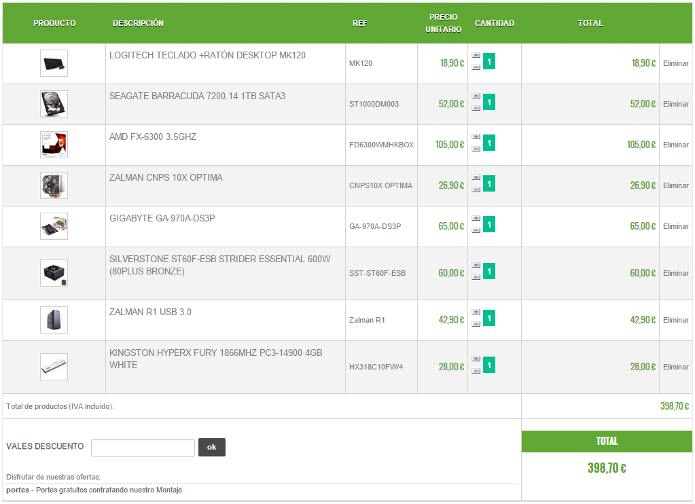This screenshot has width=695, height=504.
Task: Open the Zalman CNPS 10X cooler thumbnail
Action: [x=54, y=185]
